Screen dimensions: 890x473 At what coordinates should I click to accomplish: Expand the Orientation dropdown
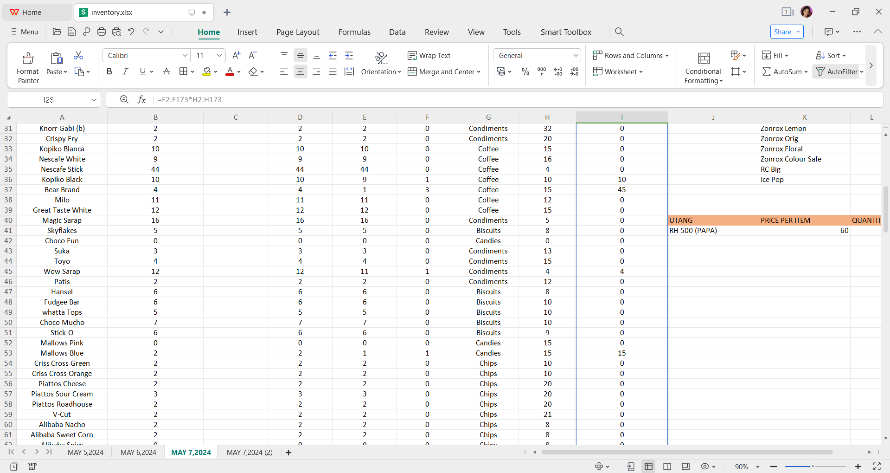click(x=399, y=72)
